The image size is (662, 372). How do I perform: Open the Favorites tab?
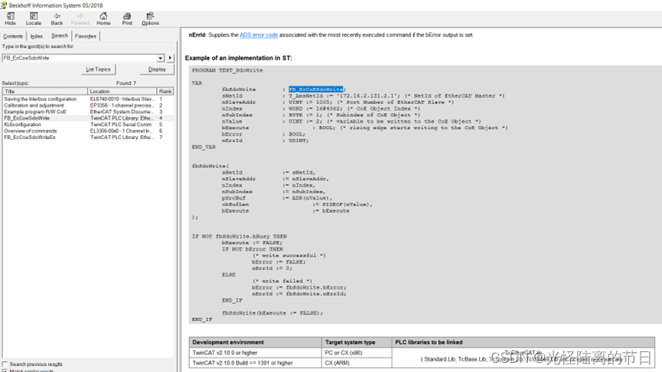tap(86, 36)
